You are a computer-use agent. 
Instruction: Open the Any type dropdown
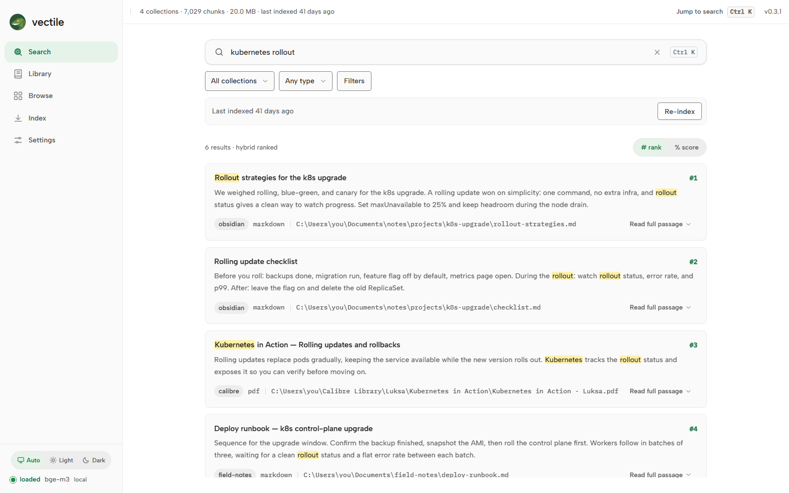(305, 81)
